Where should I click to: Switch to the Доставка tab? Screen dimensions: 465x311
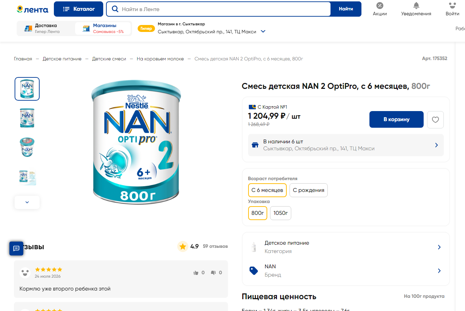coord(46,28)
